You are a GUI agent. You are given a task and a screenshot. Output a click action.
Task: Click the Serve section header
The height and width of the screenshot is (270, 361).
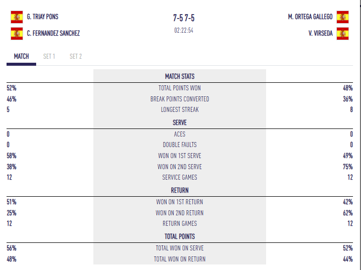tap(180, 122)
